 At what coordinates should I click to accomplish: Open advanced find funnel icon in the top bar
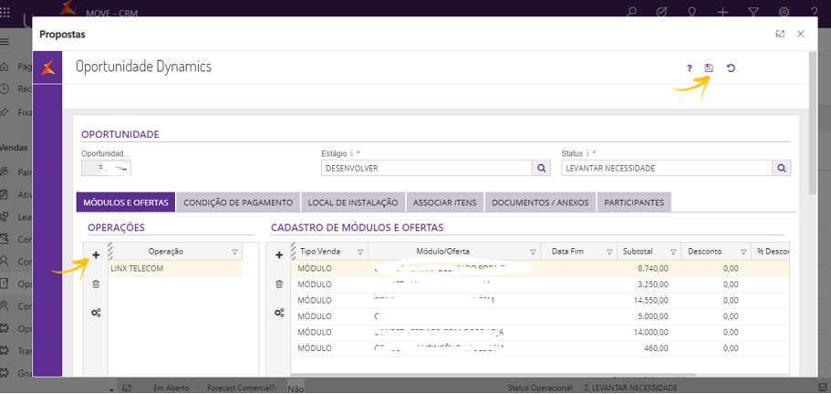(x=753, y=11)
